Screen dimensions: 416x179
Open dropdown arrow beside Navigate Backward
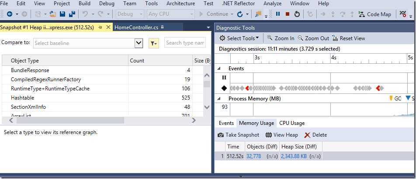pyautogui.click(x=17, y=14)
